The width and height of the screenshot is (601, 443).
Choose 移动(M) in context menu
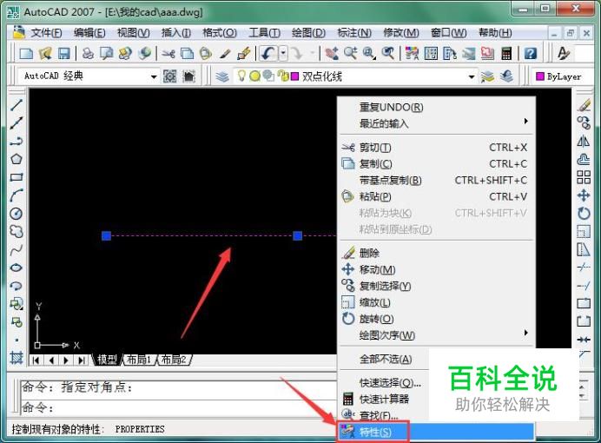coord(436,270)
